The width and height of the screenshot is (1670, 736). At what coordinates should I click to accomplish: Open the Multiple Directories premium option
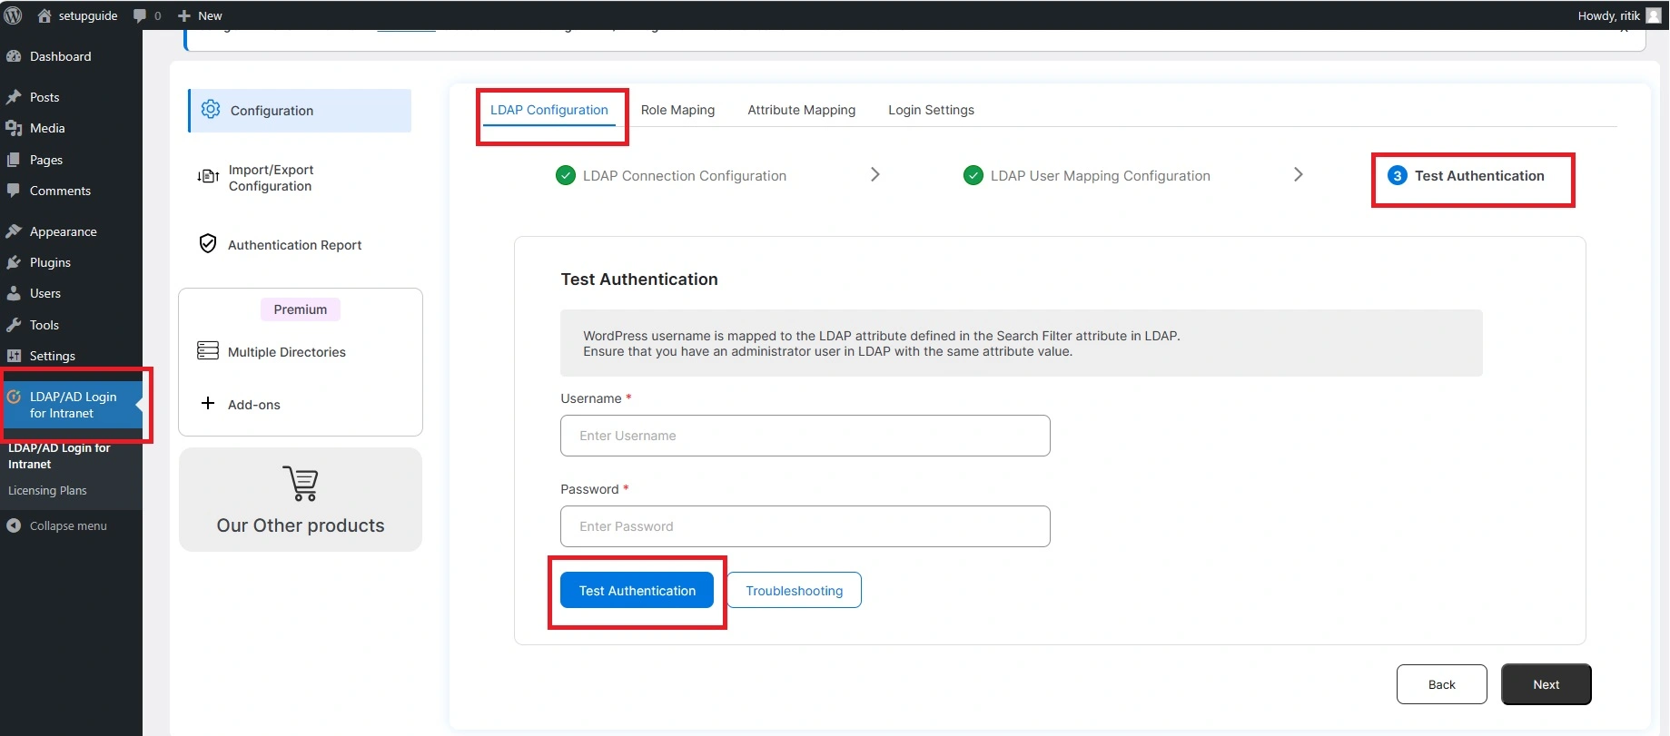click(x=287, y=352)
